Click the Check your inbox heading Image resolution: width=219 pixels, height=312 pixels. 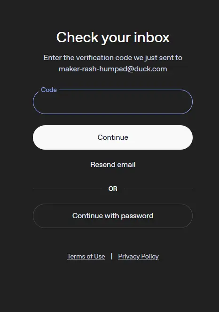(x=113, y=38)
